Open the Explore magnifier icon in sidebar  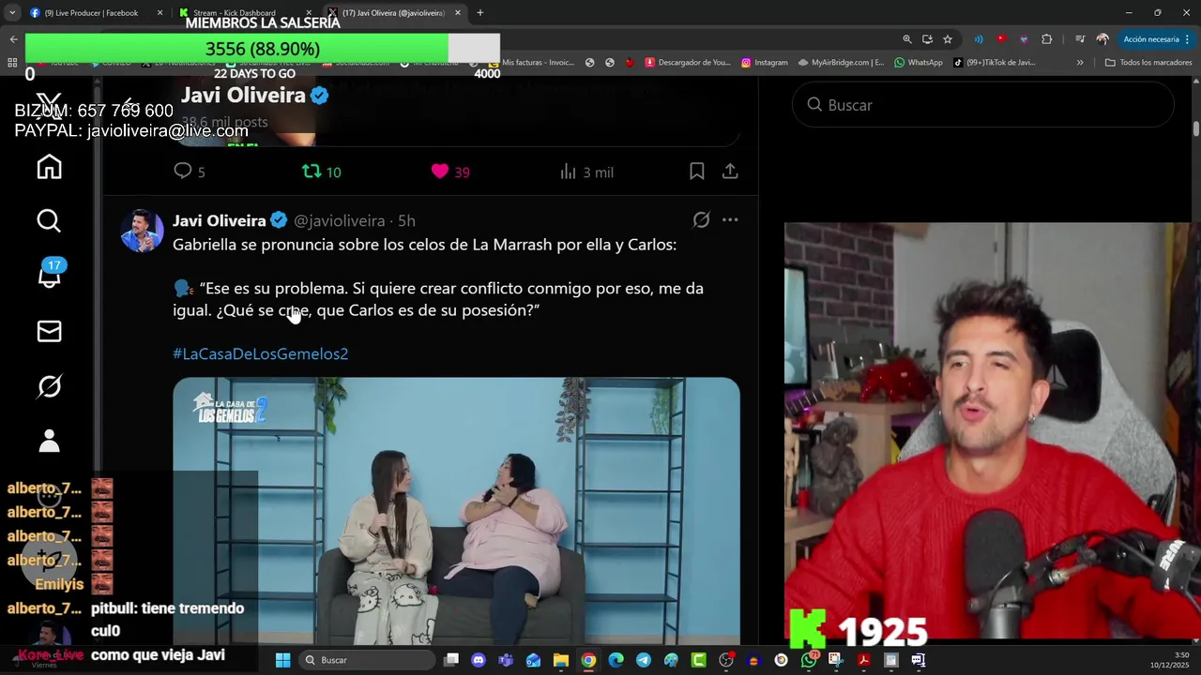49,220
